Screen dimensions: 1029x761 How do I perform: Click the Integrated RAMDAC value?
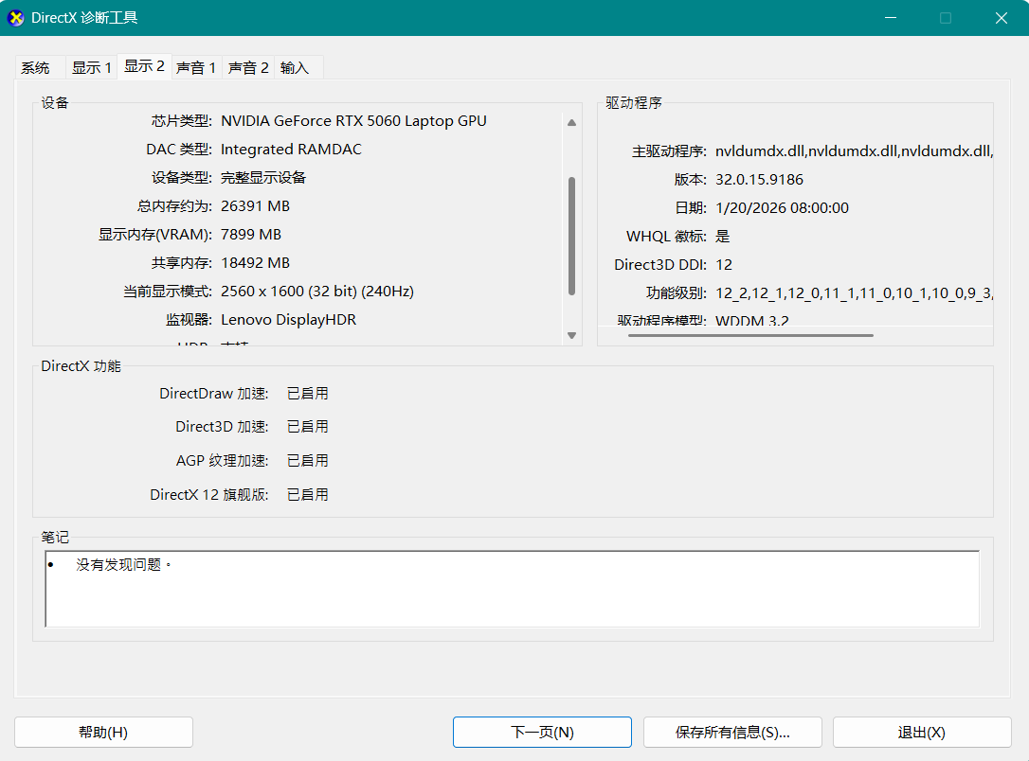tap(291, 150)
